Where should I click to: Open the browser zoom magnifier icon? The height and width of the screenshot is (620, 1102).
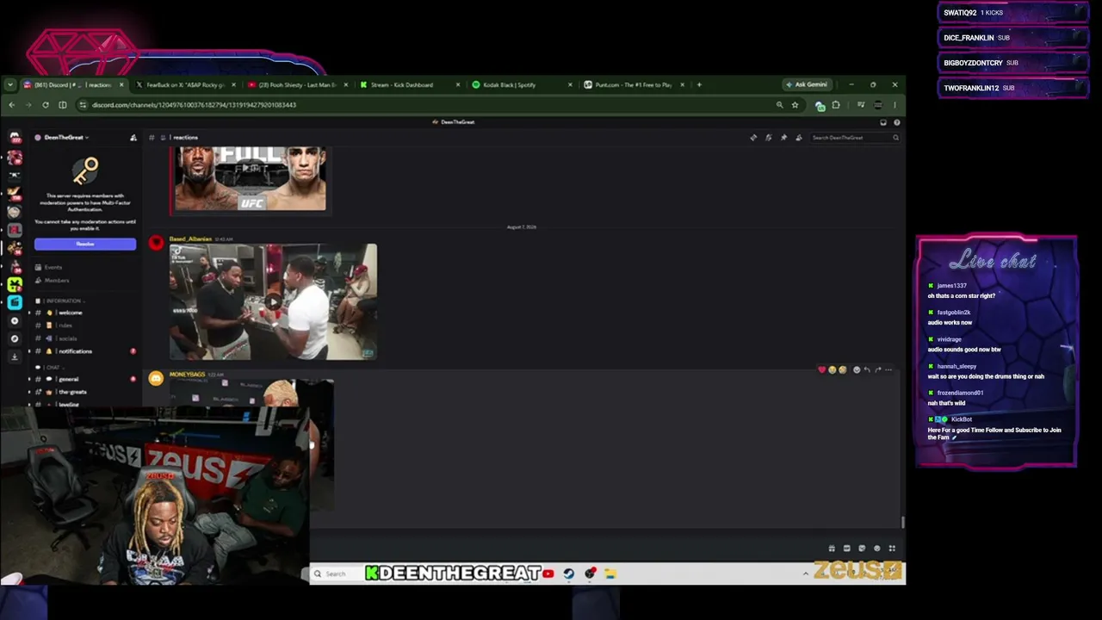click(x=779, y=105)
